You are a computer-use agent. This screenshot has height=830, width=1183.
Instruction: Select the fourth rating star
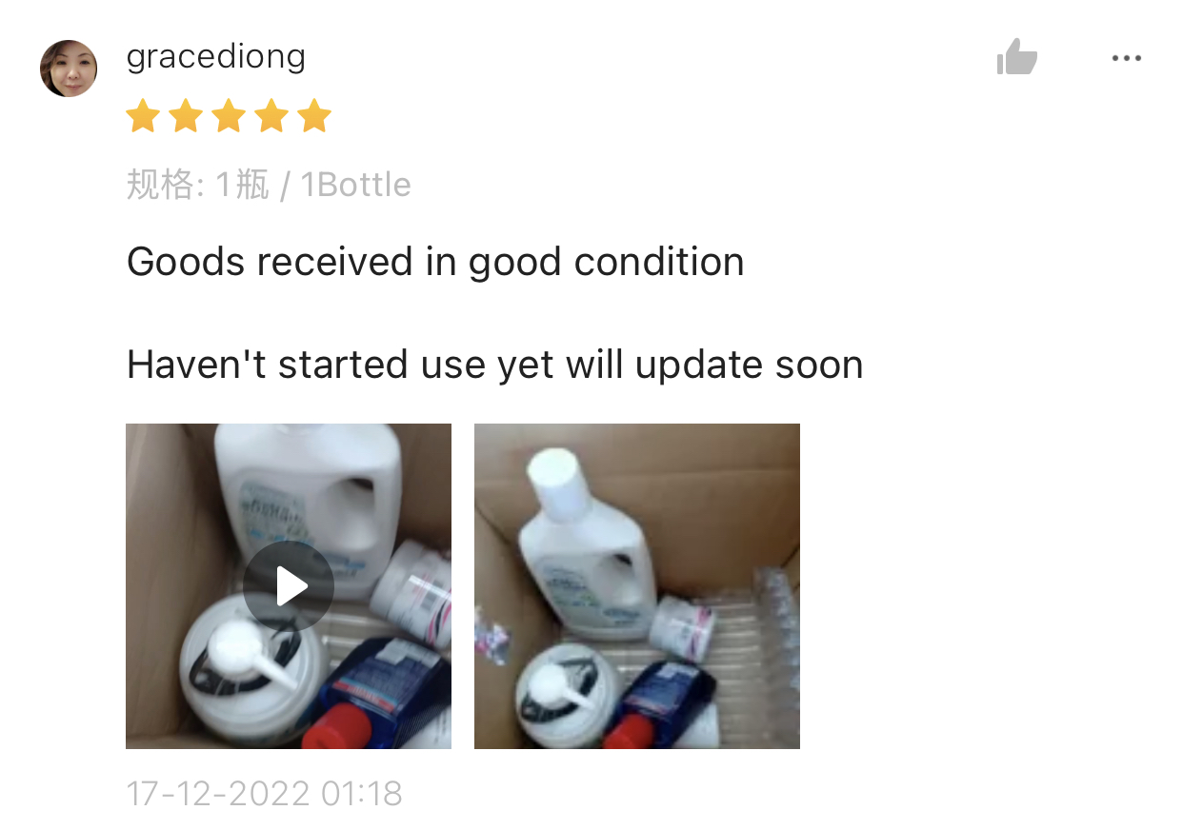click(x=271, y=117)
